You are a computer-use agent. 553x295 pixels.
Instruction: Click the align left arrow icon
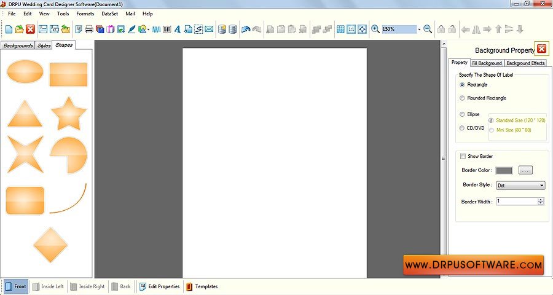tap(465, 29)
